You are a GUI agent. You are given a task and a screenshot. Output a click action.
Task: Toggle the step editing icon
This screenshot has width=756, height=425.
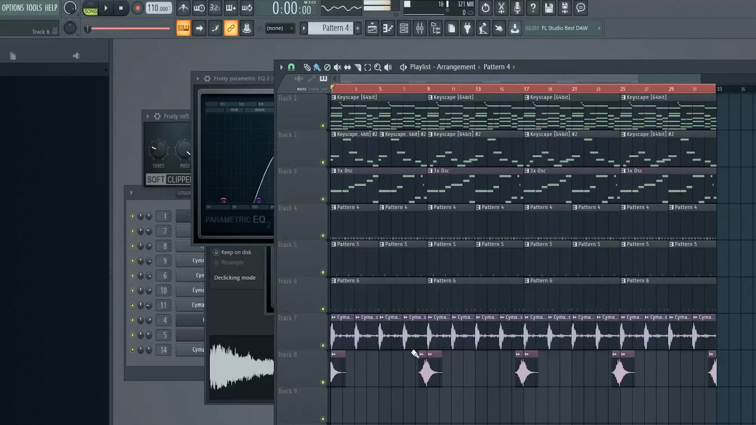pos(215,28)
